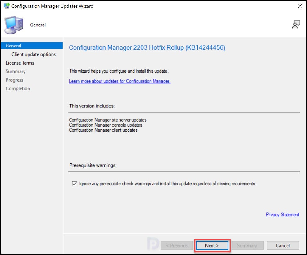The height and width of the screenshot is (255, 307).
Task: Uncheck Ignore any prerequisite check warnings
Action: [74, 184]
